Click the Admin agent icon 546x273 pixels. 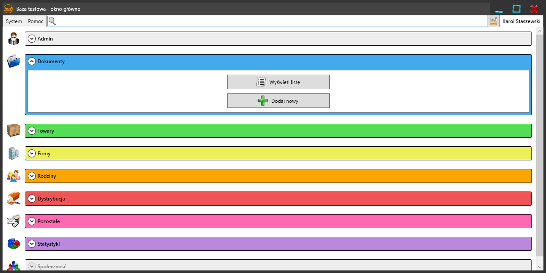[x=14, y=38]
